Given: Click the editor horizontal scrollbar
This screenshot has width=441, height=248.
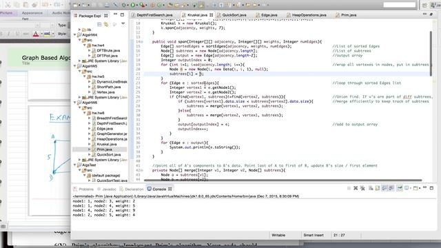Looking at the screenshot, I should point(283,180).
